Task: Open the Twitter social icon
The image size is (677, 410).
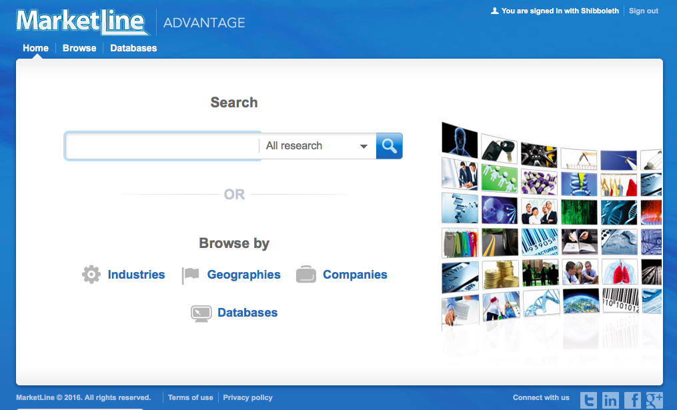Action: 588,399
